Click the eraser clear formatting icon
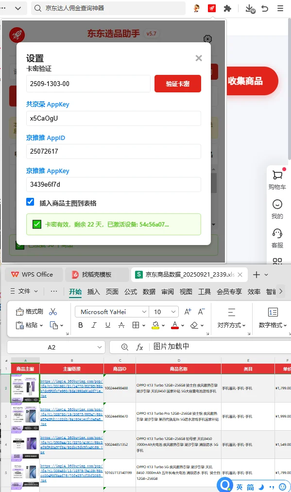Image resolution: width=291 pixels, height=492 pixels. (x=194, y=325)
